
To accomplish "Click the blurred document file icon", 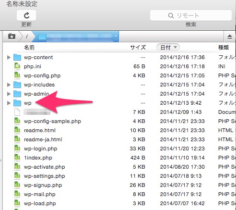I will [x=17, y=112].
